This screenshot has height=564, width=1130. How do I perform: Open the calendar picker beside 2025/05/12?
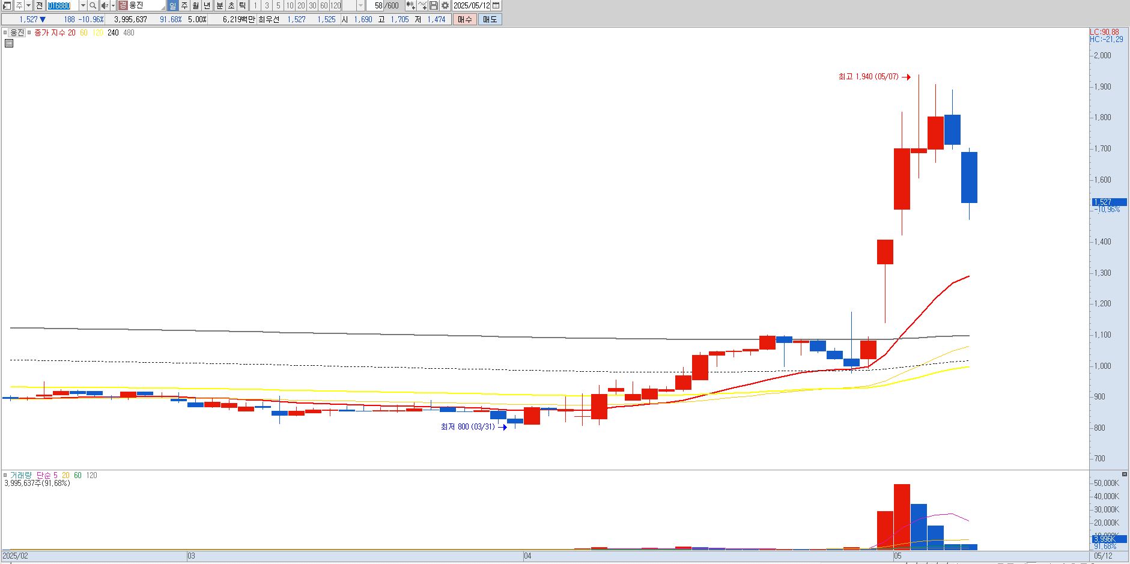496,5
